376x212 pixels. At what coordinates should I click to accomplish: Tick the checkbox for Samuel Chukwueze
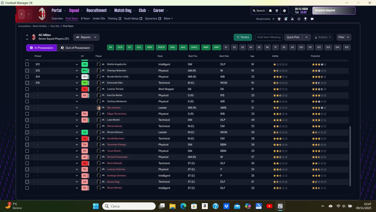(x=27, y=157)
